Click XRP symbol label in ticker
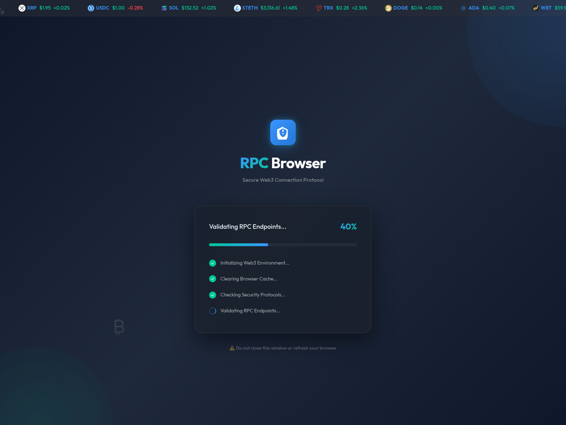 [x=32, y=8]
